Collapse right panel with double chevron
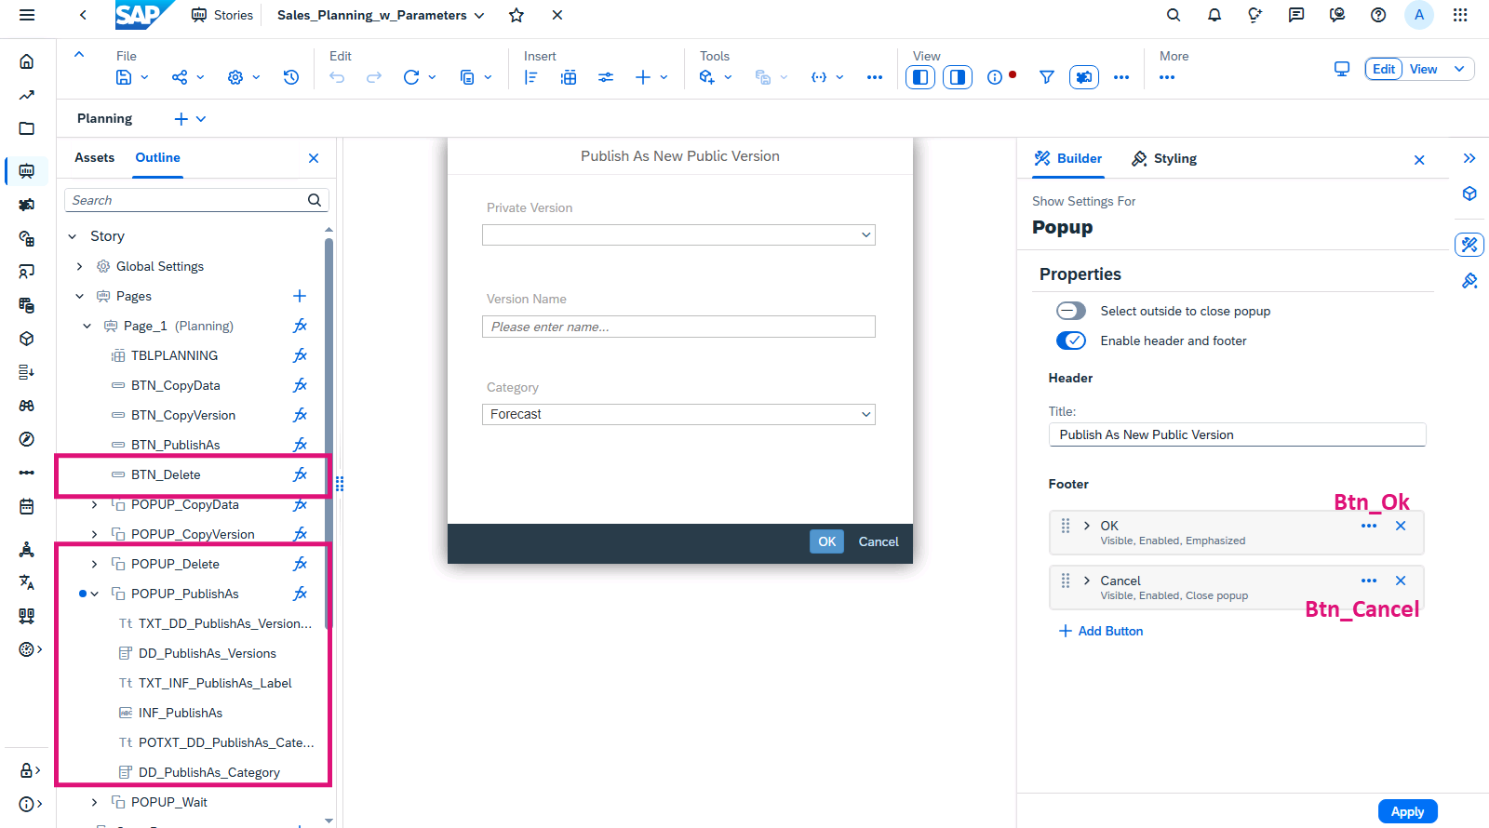The height and width of the screenshot is (828, 1489). pyautogui.click(x=1469, y=158)
